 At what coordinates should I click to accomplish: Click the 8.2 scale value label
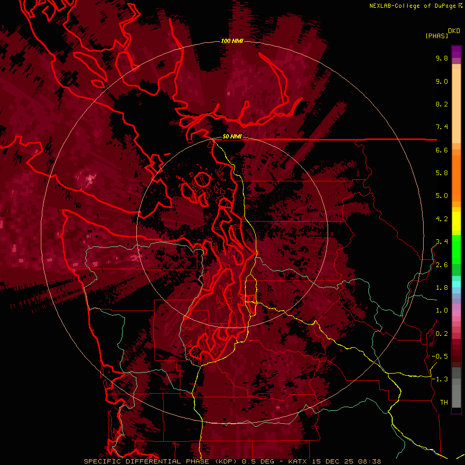click(x=442, y=104)
